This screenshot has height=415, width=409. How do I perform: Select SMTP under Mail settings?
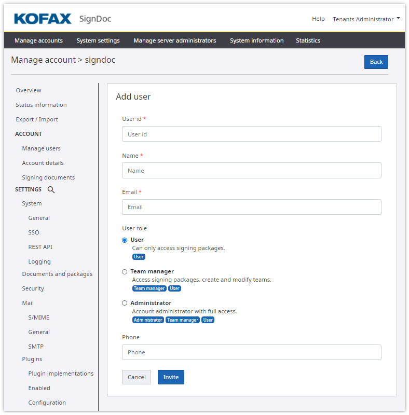point(36,347)
